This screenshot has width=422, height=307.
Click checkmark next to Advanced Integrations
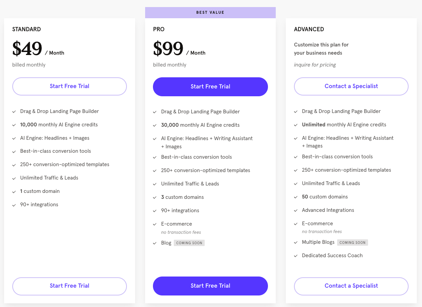coord(296,210)
